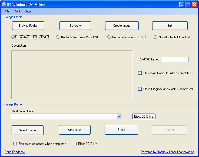Check Close Program when task is completed
The width and height of the screenshot is (199, 157).
[140, 89]
